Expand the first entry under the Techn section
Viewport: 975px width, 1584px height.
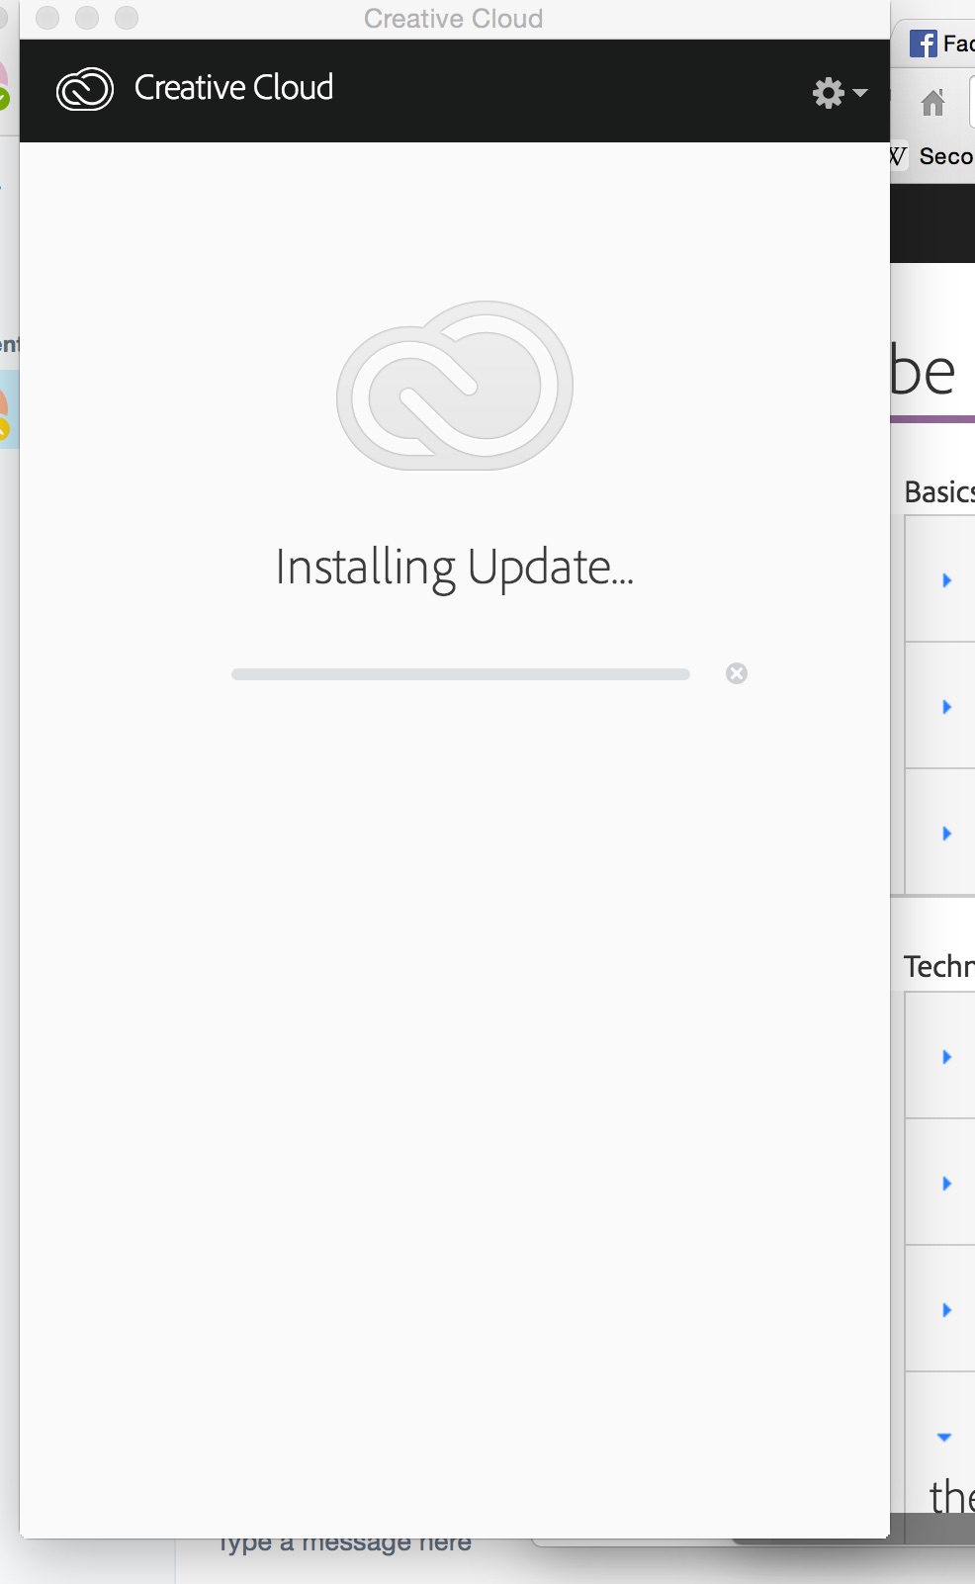coord(947,1055)
